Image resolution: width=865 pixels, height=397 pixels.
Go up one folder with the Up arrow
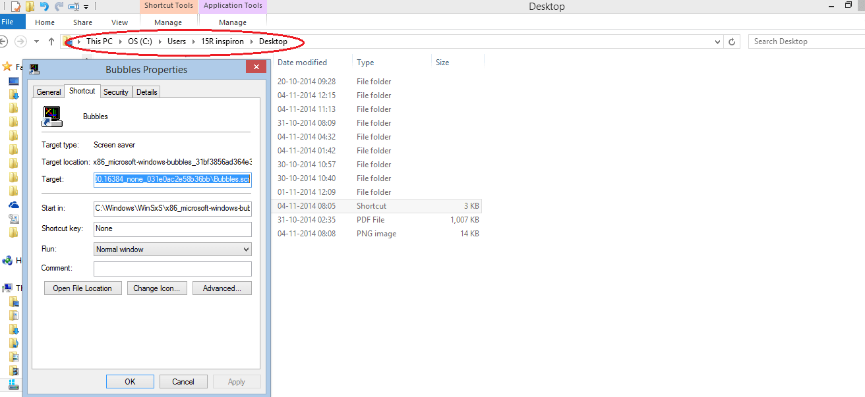coord(51,41)
